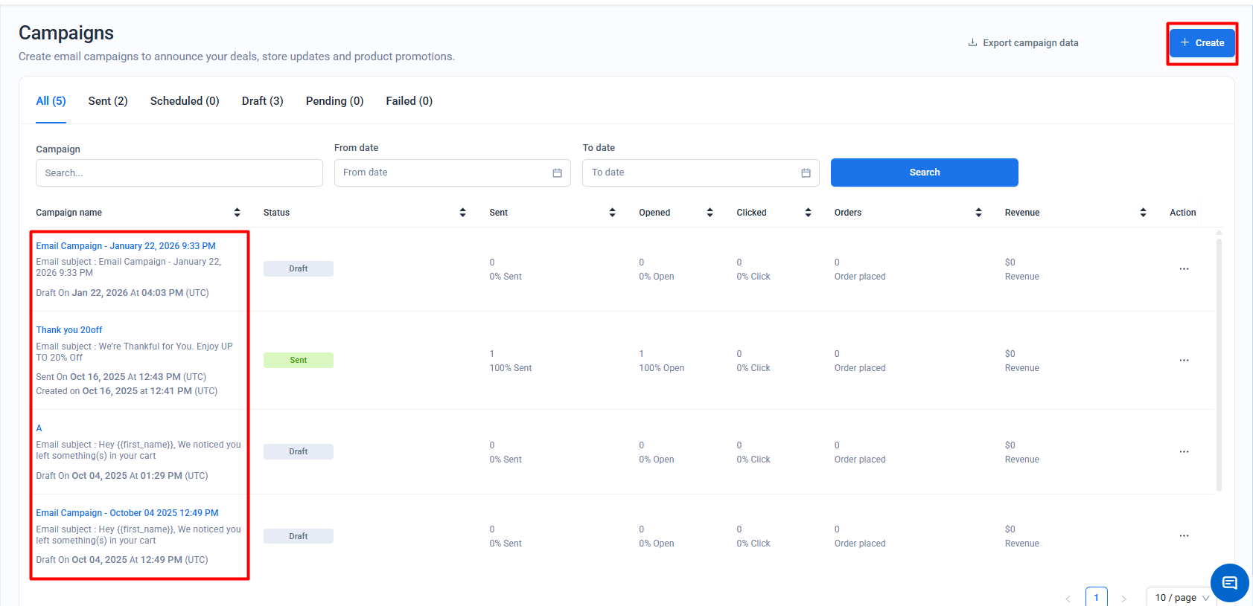Open action menu for campaign A
The height and width of the screenshot is (606, 1253).
coord(1184,452)
